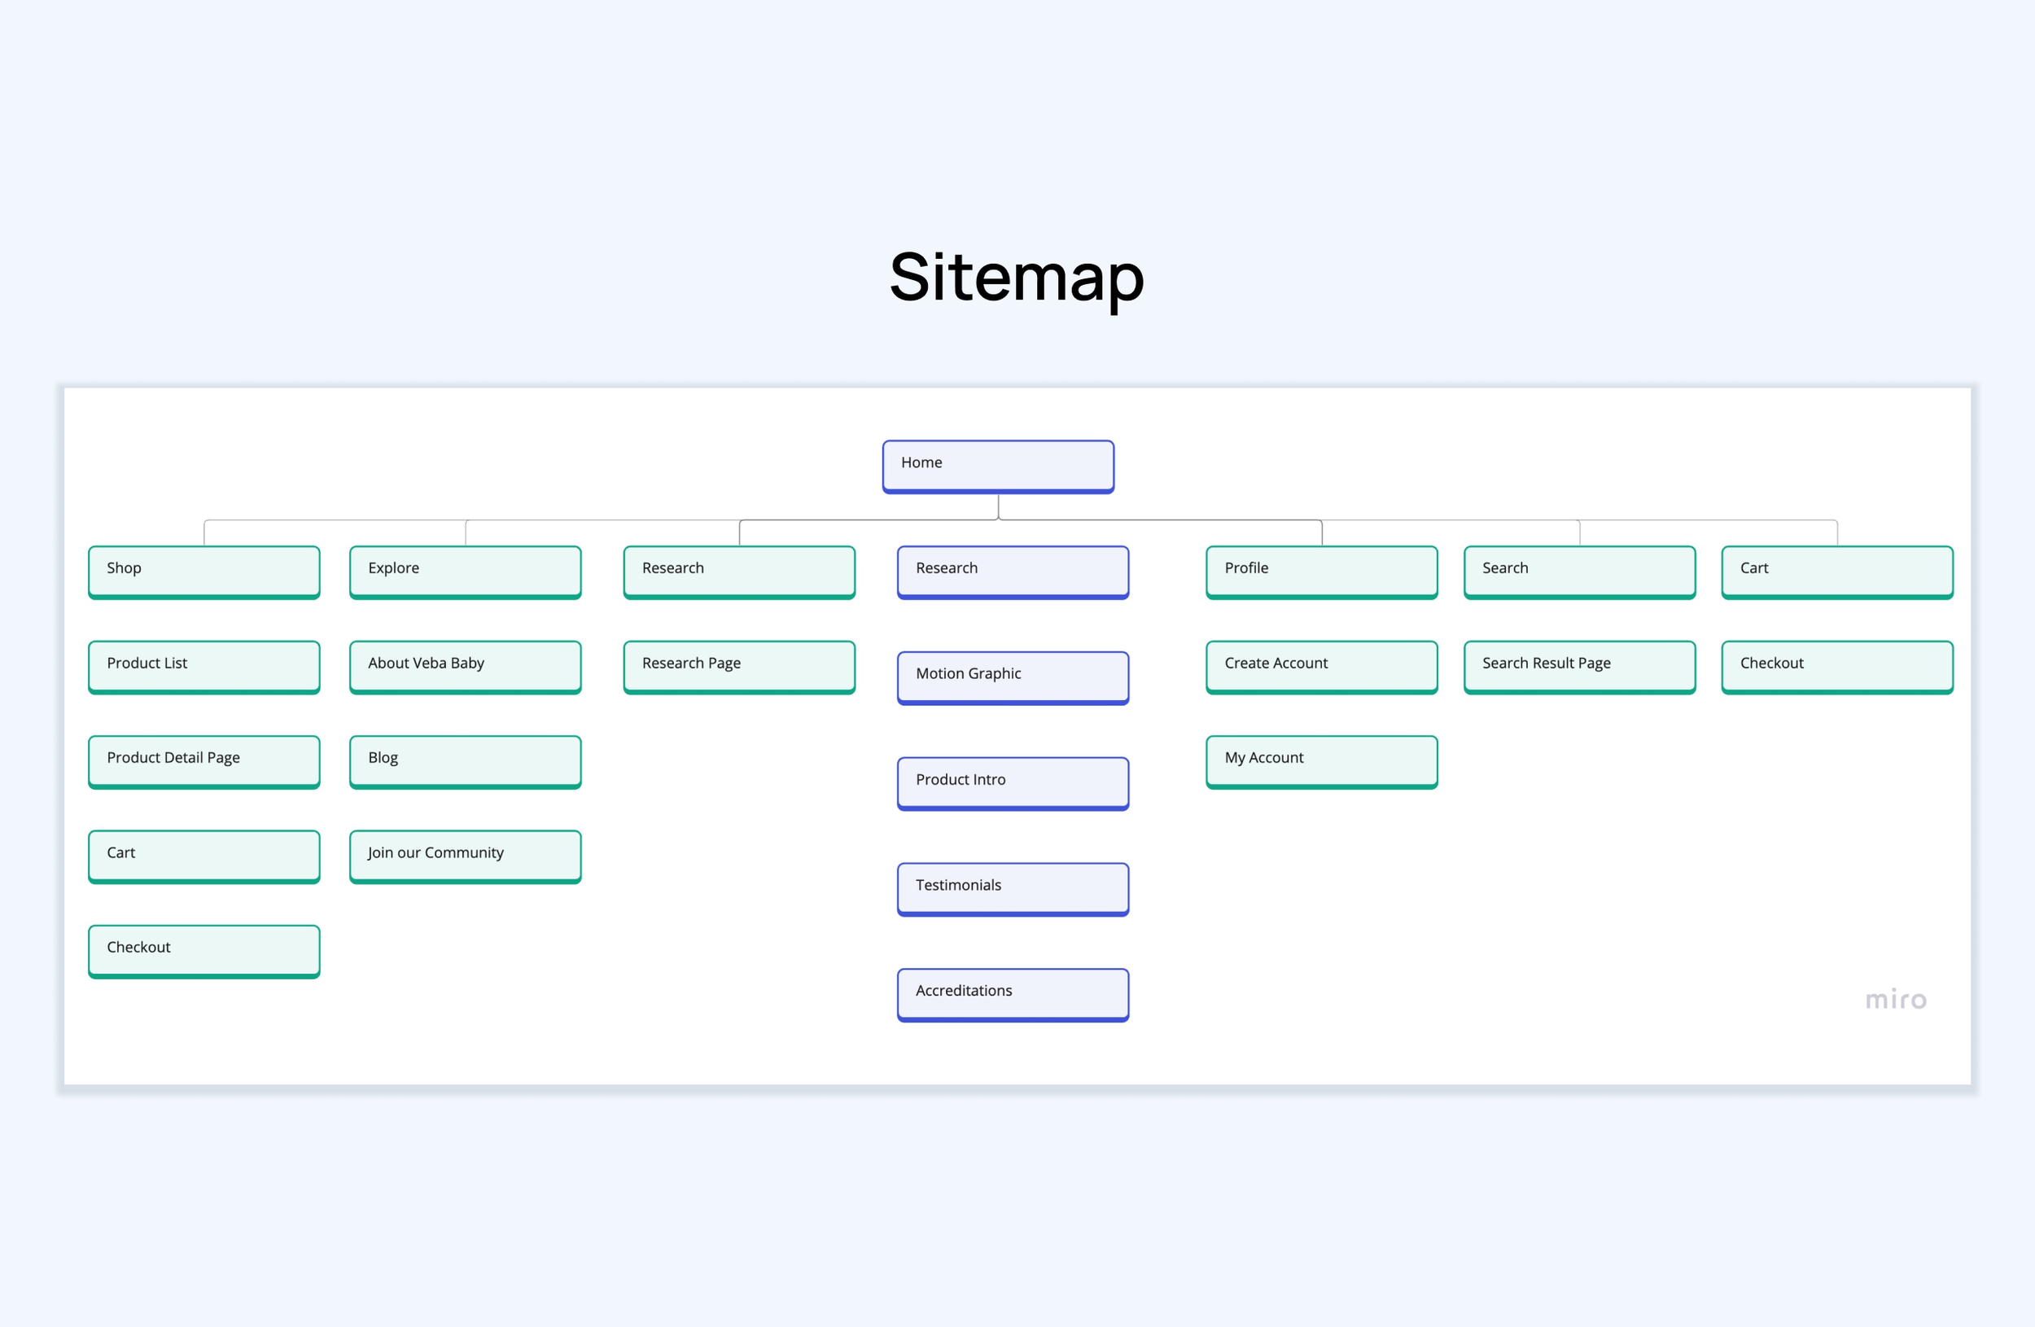Select the About Veba Baby node
The image size is (2035, 1327).
click(465, 667)
